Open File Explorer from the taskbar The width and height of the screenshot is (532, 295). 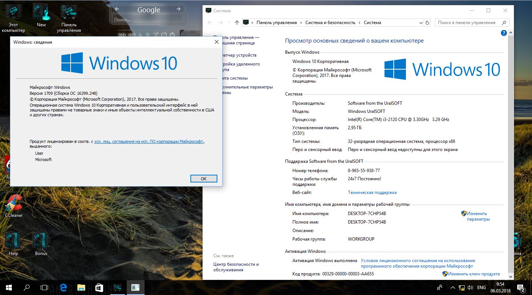click(x=81, y=287)
